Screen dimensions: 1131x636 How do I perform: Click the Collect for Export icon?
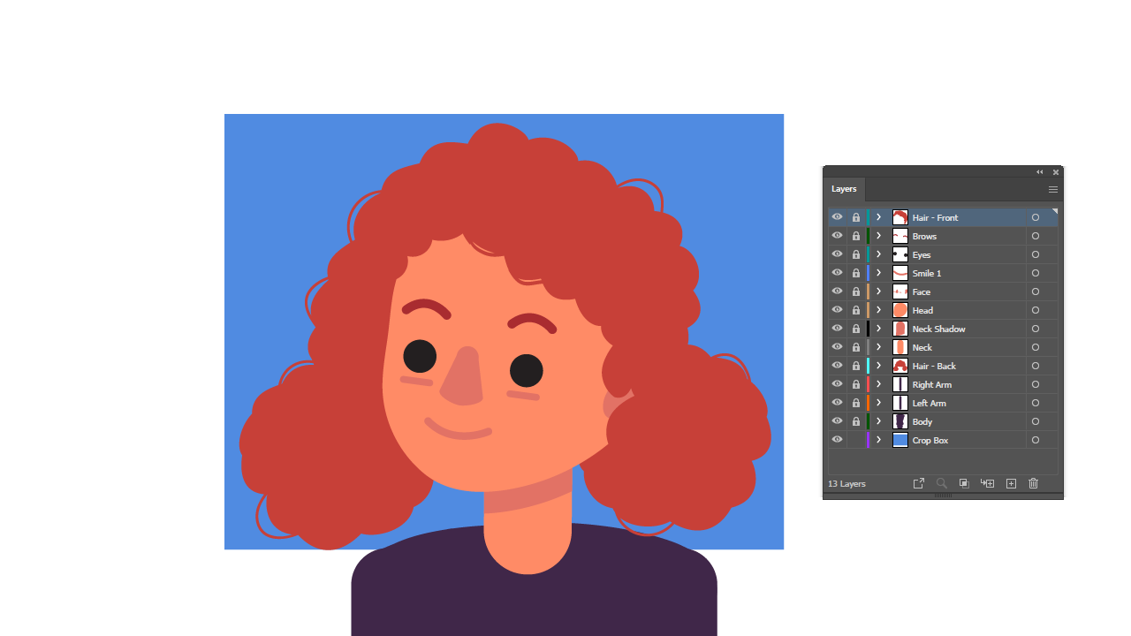[x=919, y=484]
